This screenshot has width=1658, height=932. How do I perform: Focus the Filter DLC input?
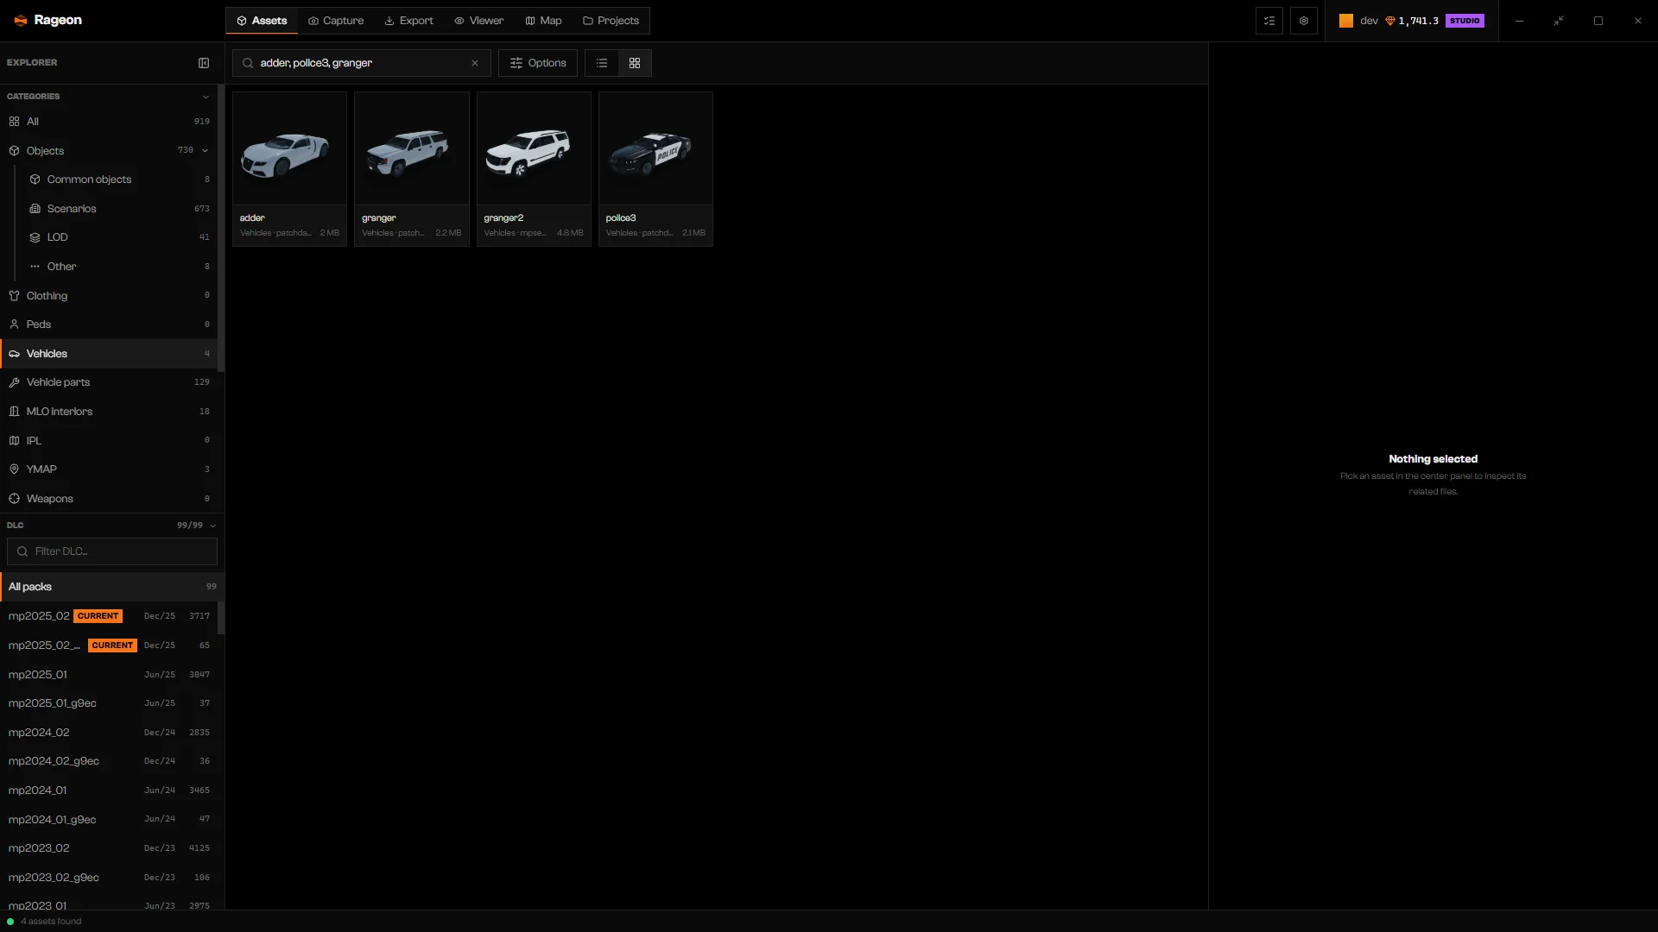(112, 551)
